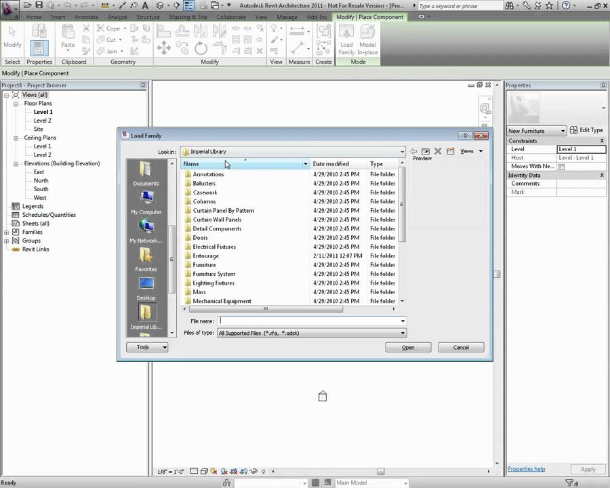
Task: Open Files of type dropdown
Action: coord(403,333)
